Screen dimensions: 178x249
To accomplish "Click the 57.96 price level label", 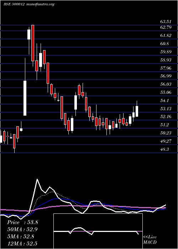I will point(166,68).
